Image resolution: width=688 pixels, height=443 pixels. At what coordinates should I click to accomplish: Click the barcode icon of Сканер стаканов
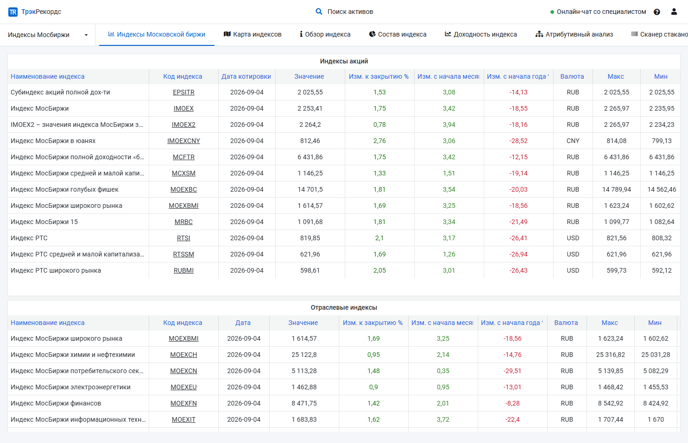pyautogui.click(x=635, y=34)
